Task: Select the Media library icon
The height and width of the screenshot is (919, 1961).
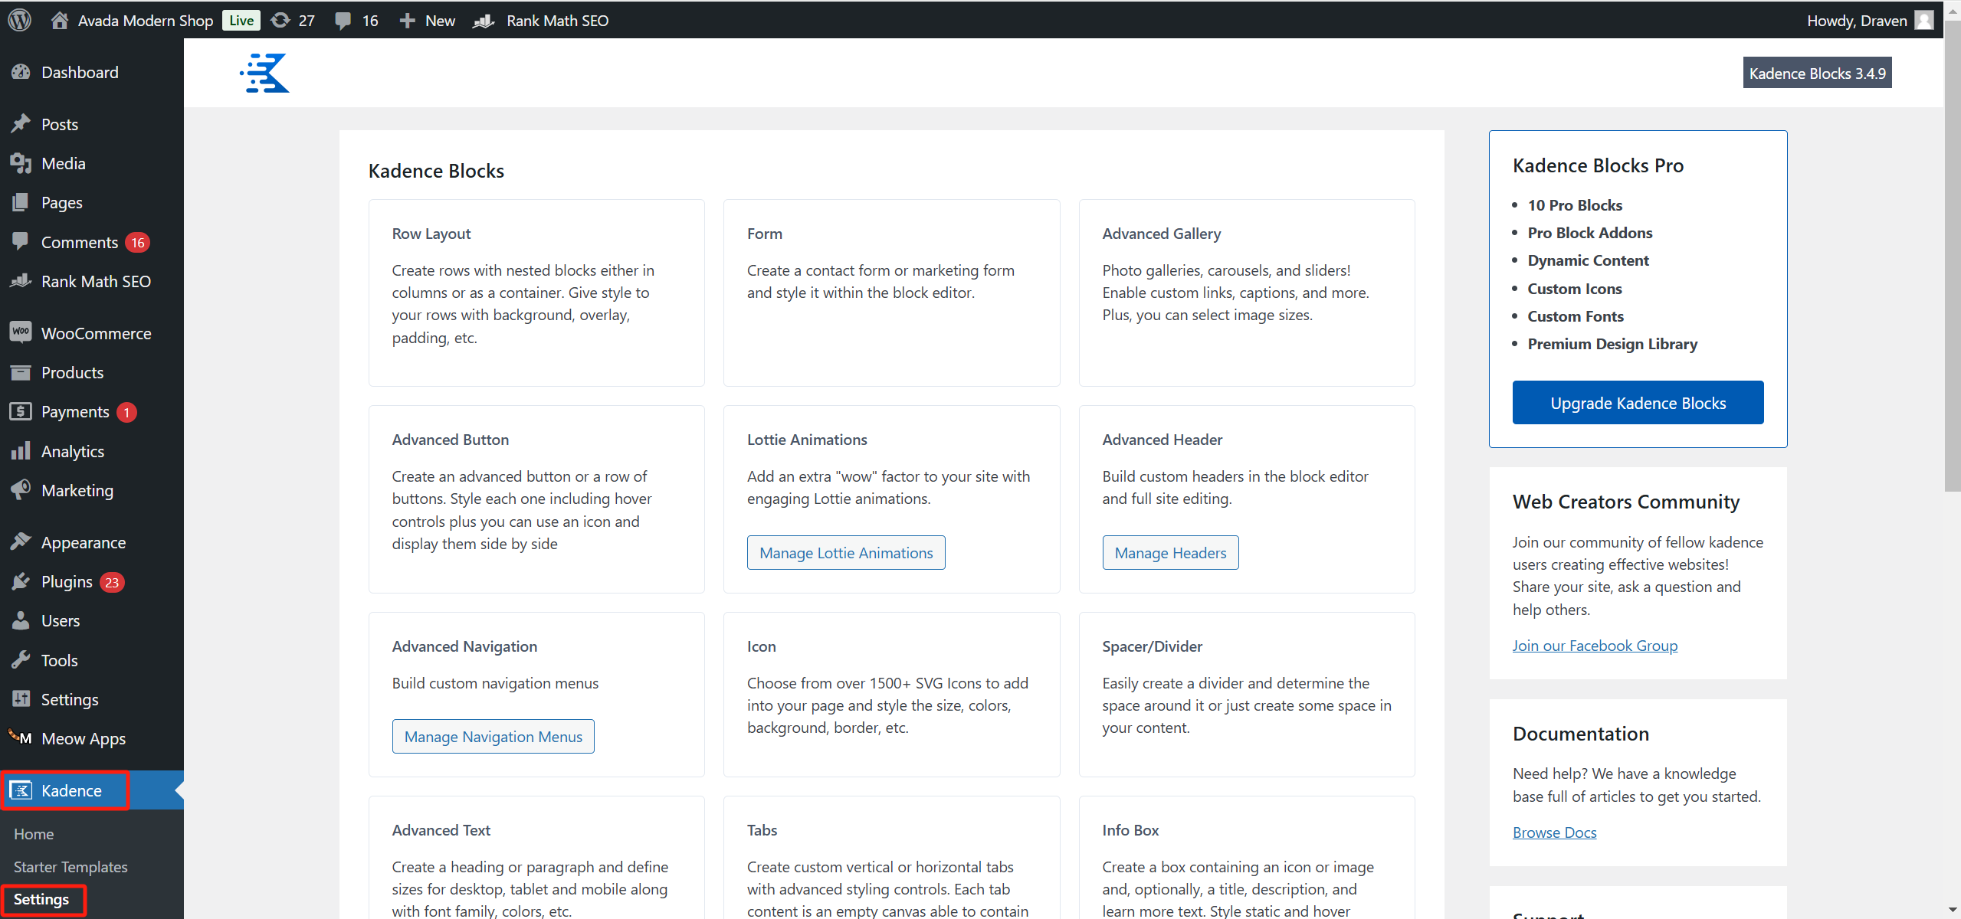Action: click(x=21, y=162)
